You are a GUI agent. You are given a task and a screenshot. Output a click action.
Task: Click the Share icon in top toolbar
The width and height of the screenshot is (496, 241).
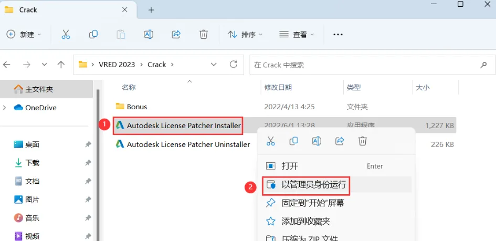176,34
